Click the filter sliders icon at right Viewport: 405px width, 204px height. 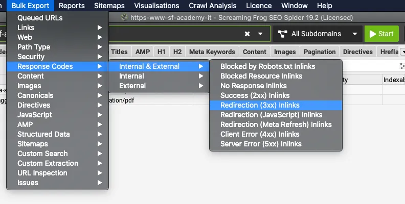(x=401, y=66)
